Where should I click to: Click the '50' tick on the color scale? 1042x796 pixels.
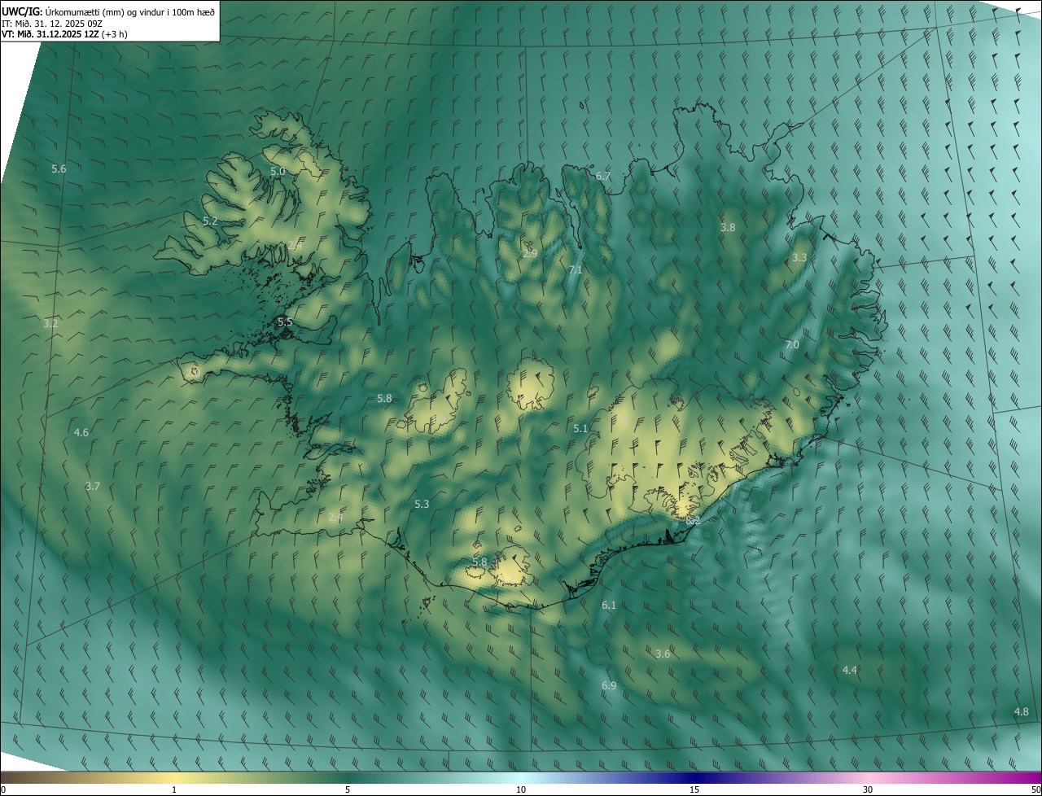(1035, 789)
